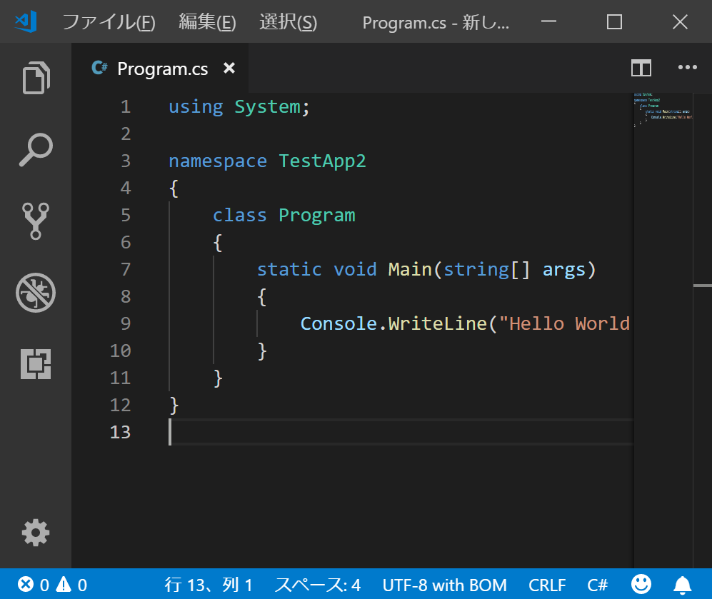Open the Debug view icon

(36, 293)
